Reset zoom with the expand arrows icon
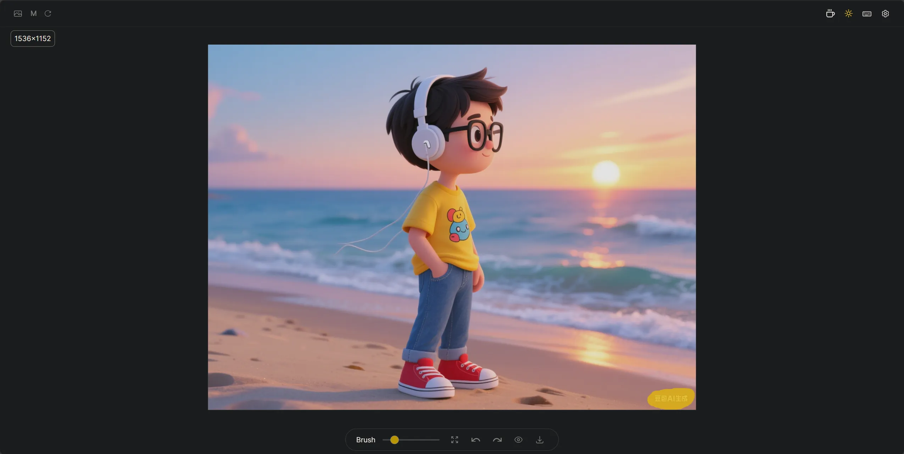This screenshot has height=454, width=904. [x=454, y=440]
